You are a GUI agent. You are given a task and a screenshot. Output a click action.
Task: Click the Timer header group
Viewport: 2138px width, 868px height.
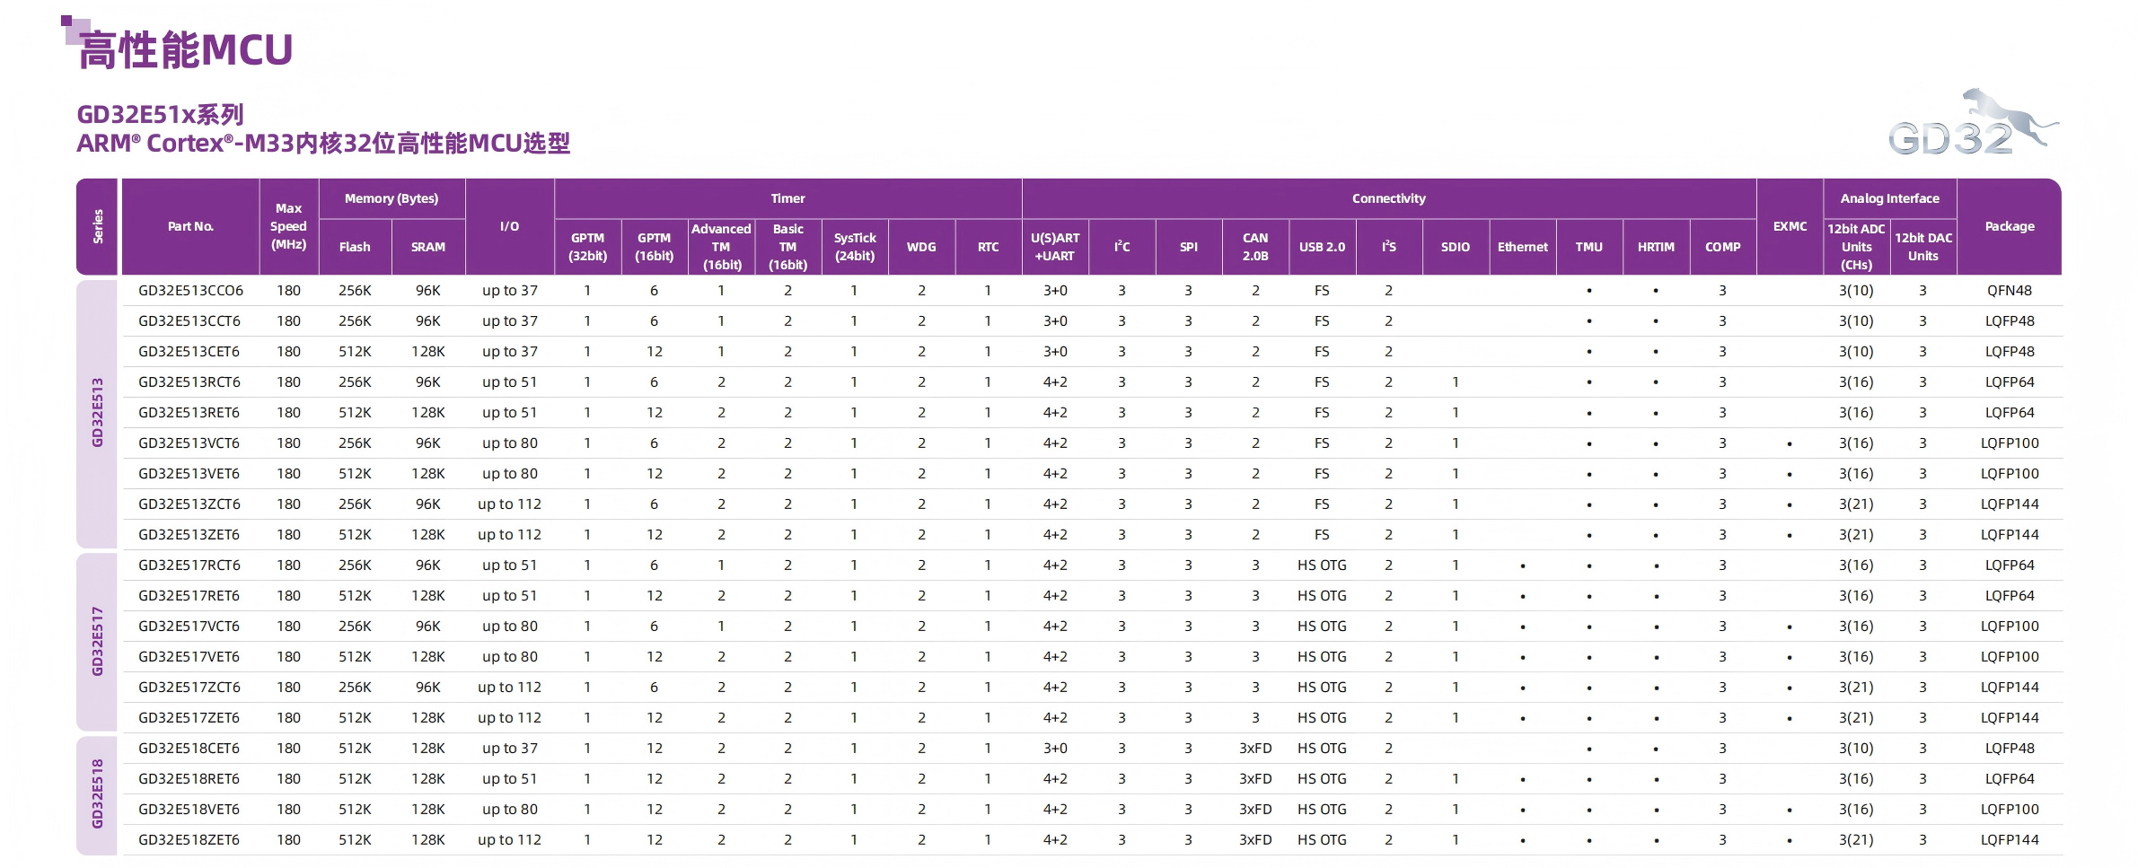[787, 198]
